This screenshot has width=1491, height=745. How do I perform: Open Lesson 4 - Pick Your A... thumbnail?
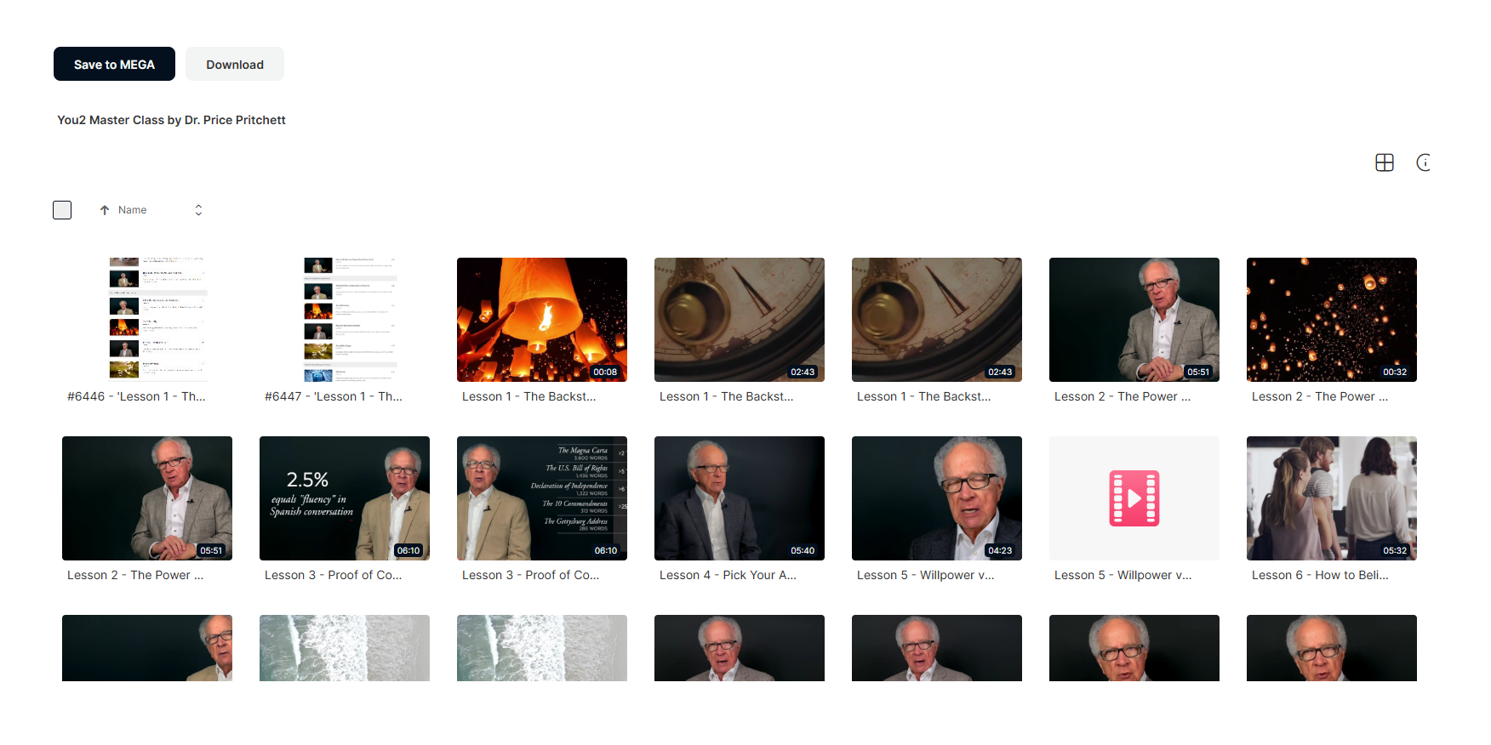[740, 498]
